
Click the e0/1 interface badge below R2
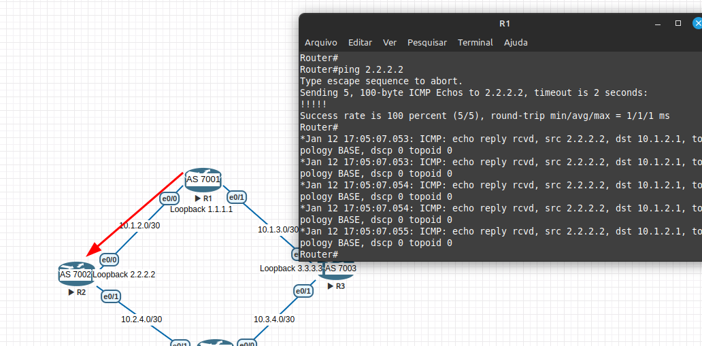click(x=111, y=296)
